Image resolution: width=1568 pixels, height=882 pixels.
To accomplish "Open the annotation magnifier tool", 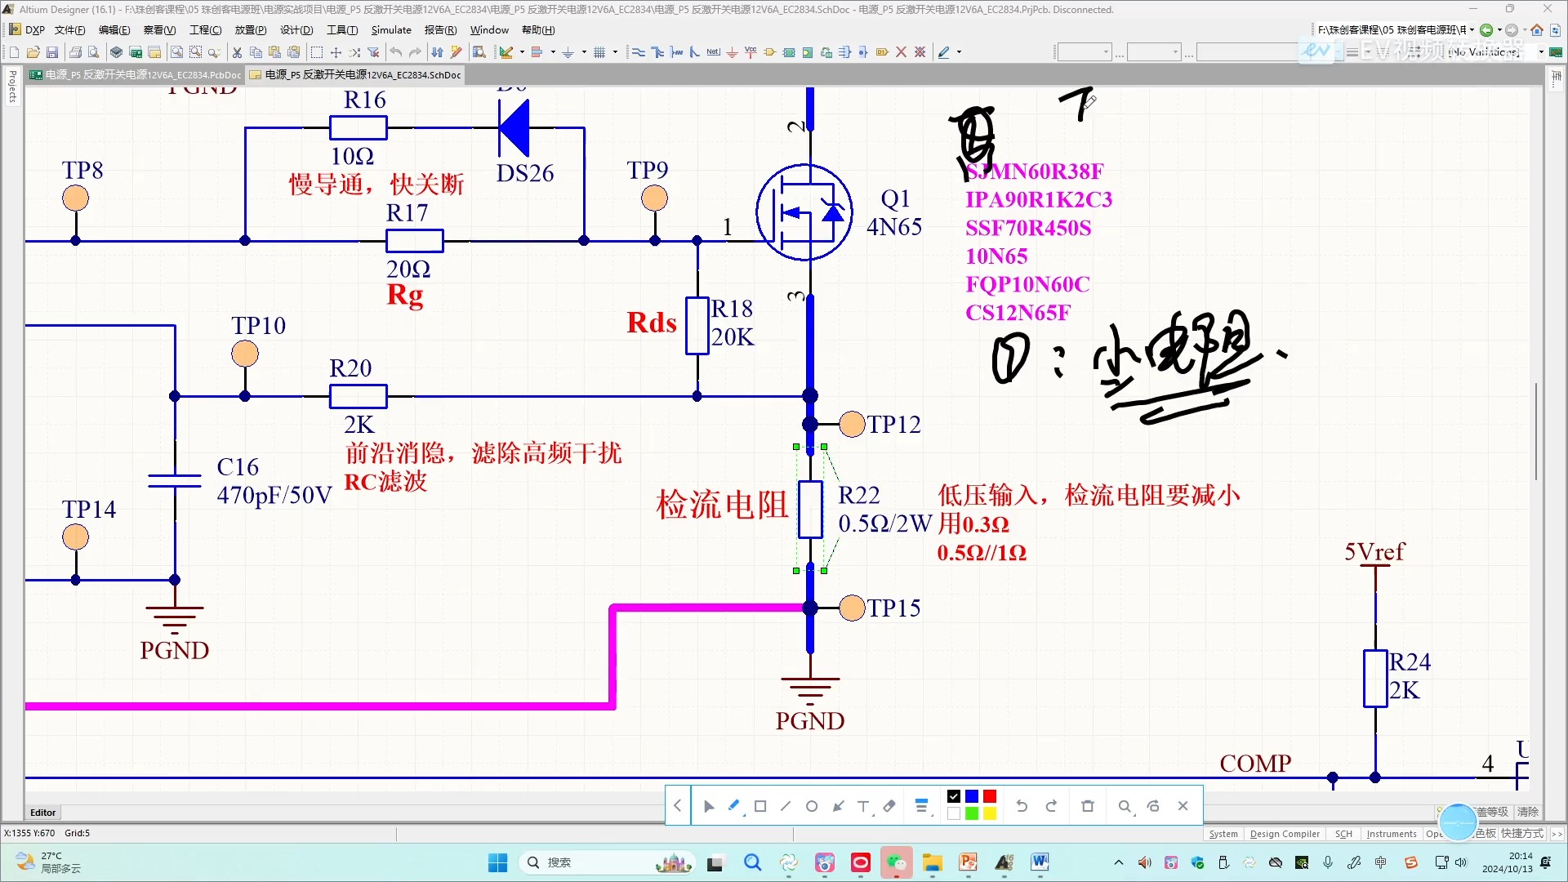I will point(1125,806).
